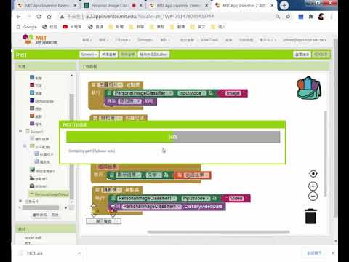Screen dimensions: 349x262
Task: Click the blocks tree horizontal scrollbar
Action: point(41,207)
